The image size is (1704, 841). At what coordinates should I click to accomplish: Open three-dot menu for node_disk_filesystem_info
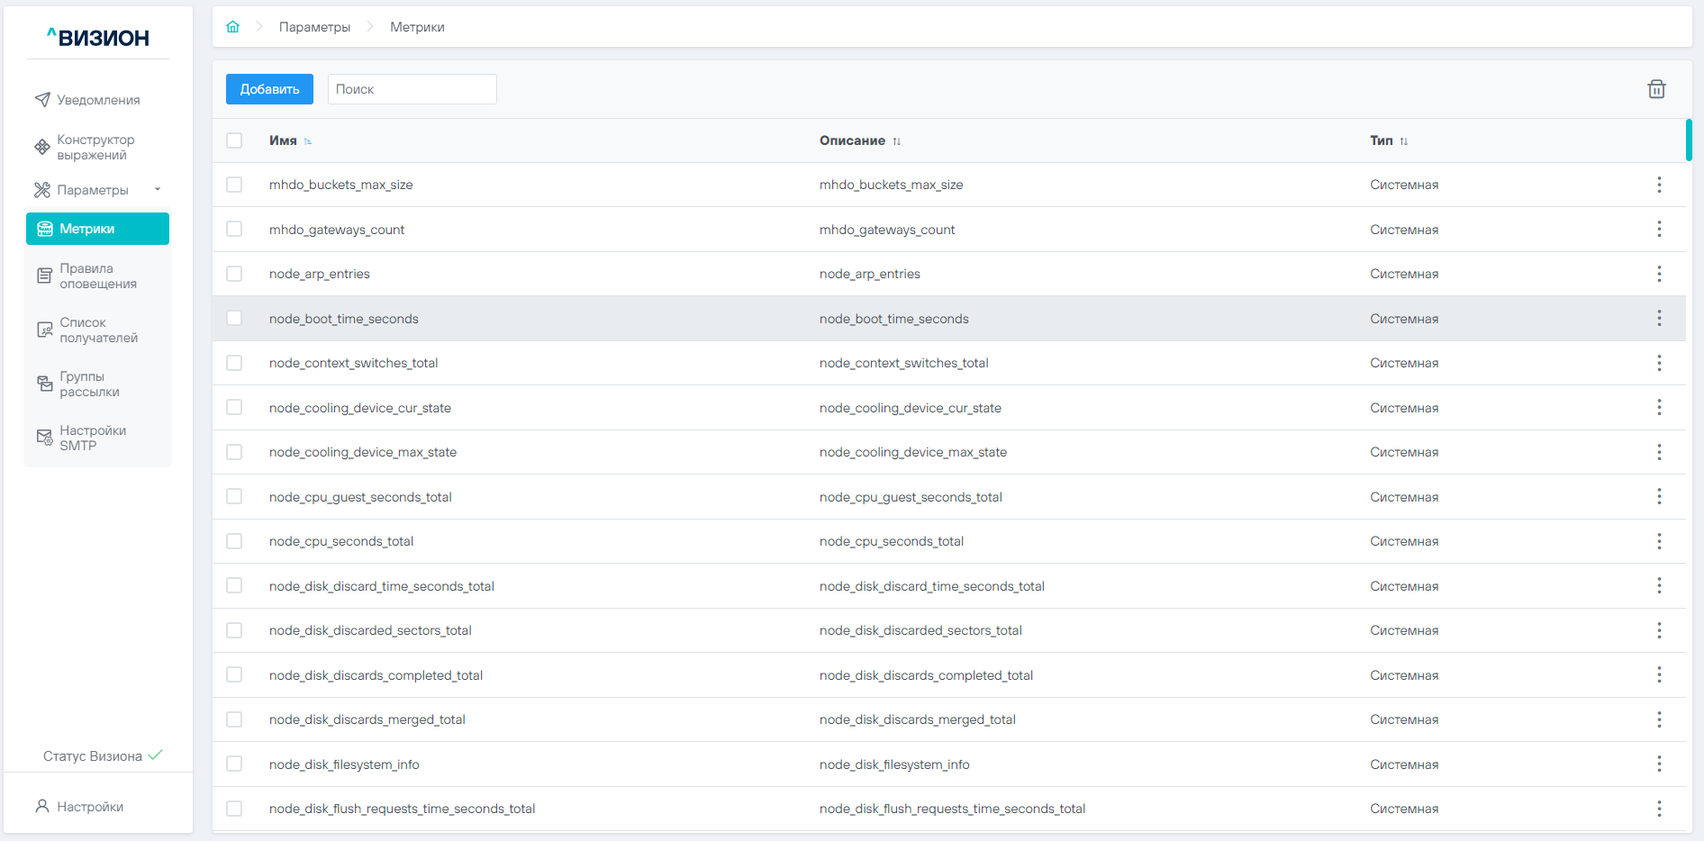pos(1658,764)
